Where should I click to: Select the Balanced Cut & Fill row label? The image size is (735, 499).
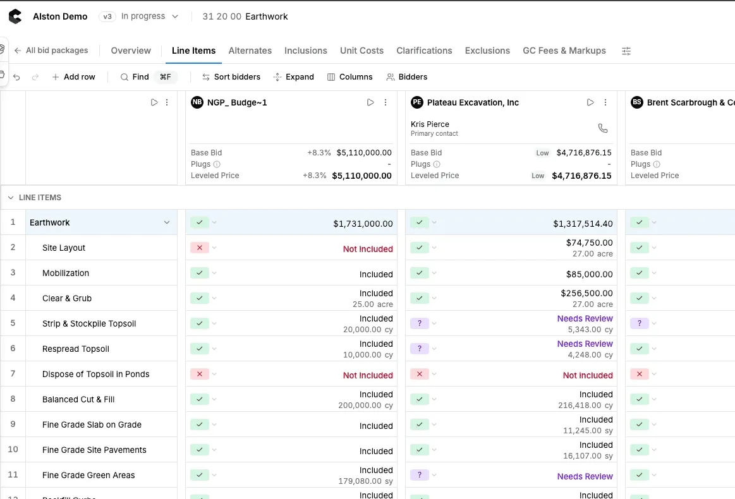(x=78, y=399)
